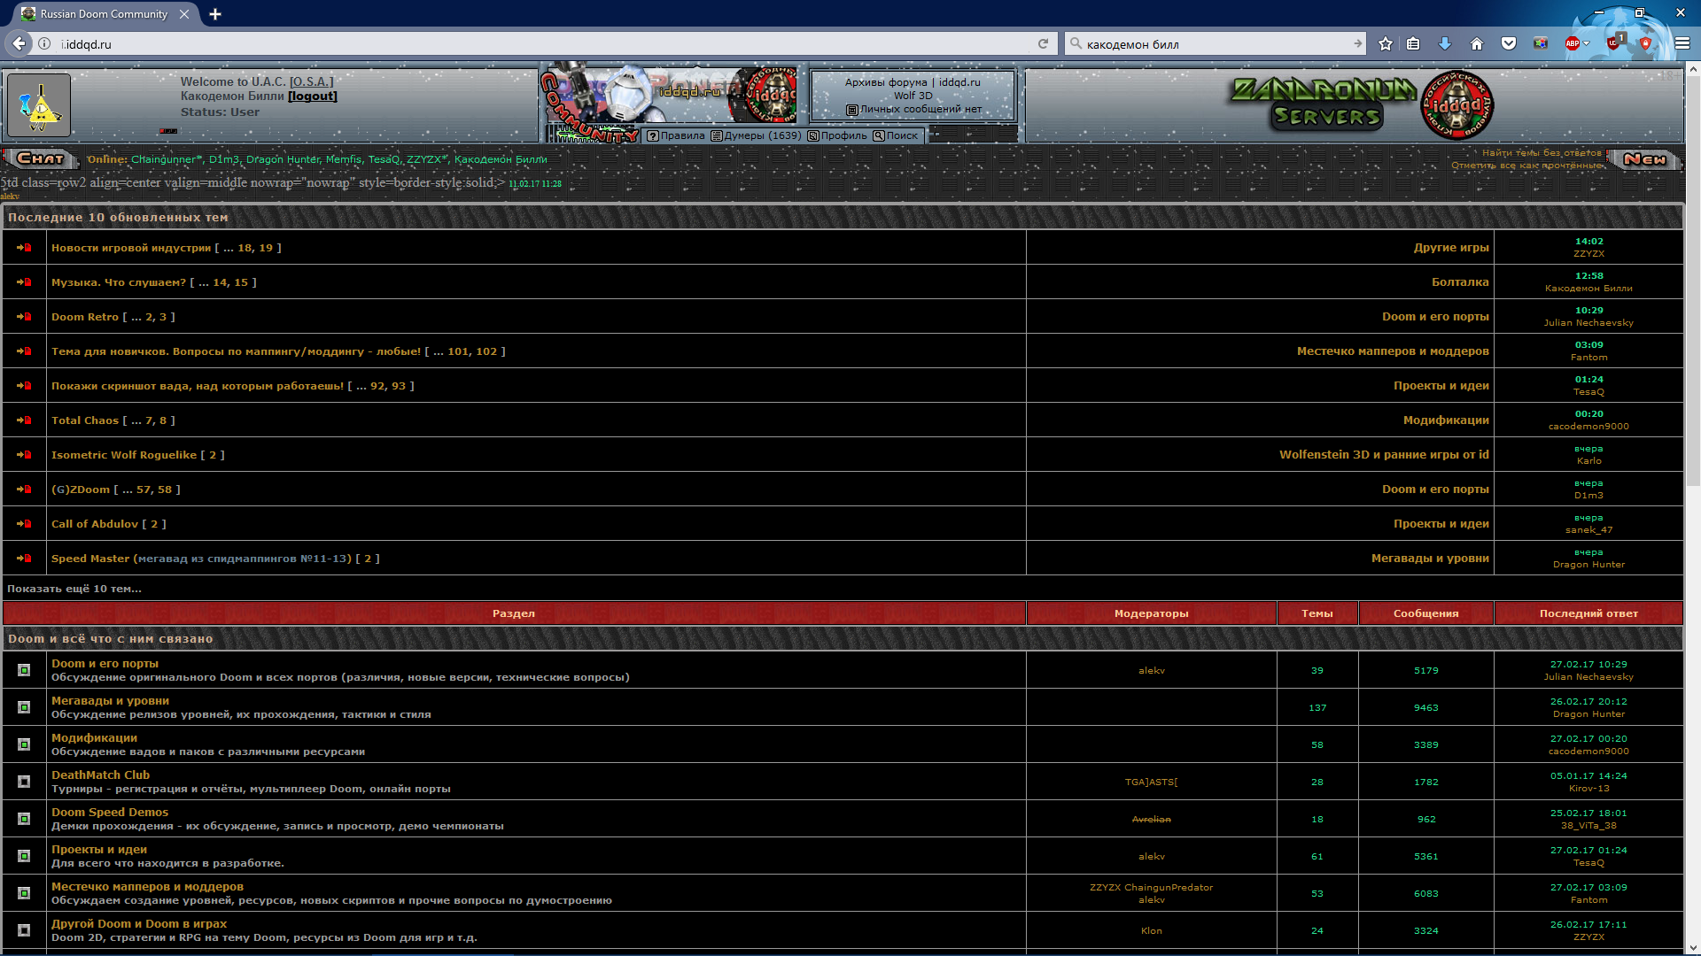
Task: Go to newest post in Total Chaos
Action: click(x=24, y=420)
